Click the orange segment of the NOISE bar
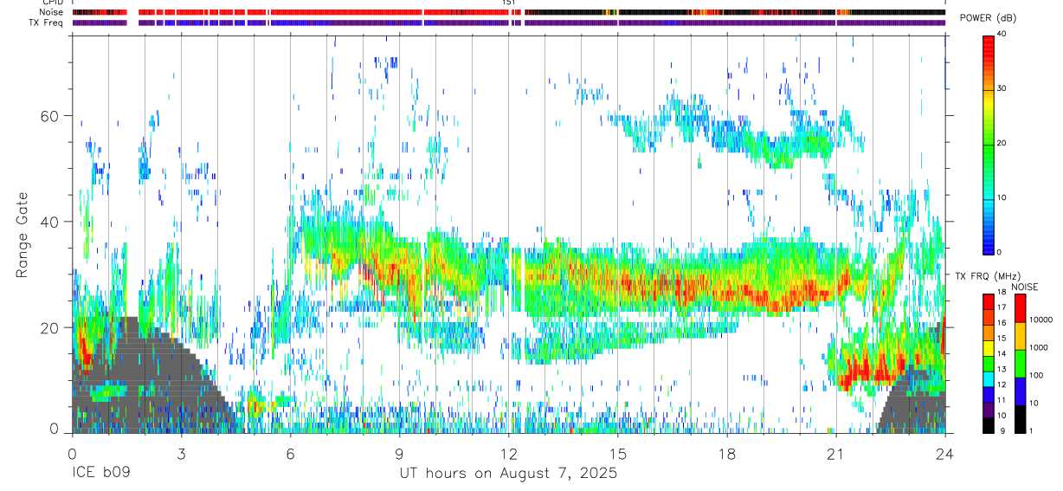Viewport: 1063px width, 491px height. pyautogui.click(x=1020, y=336)
